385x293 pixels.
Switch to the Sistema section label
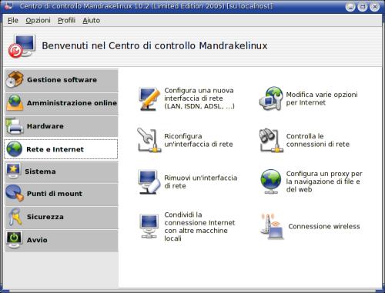tap(40, 171)
